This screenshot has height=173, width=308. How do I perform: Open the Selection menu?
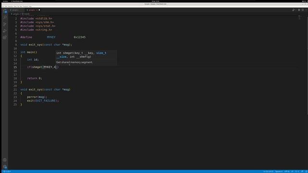(11, 6)
